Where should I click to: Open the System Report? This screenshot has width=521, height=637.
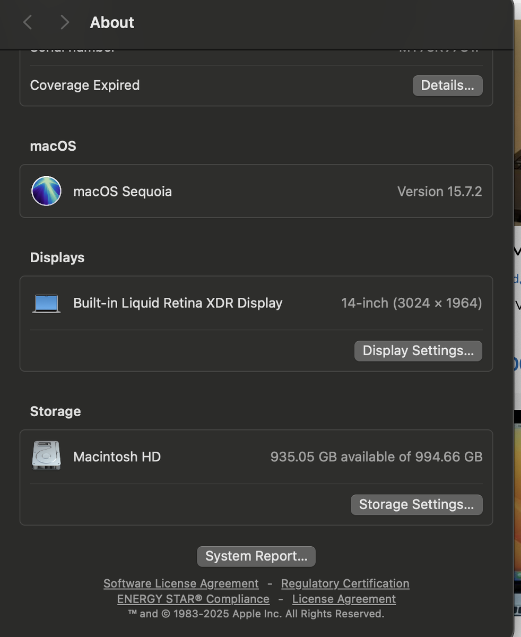click(x=256, y=556)
